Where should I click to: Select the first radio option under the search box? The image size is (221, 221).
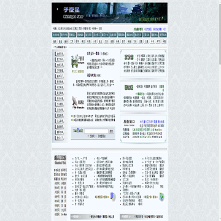(88, 136)
